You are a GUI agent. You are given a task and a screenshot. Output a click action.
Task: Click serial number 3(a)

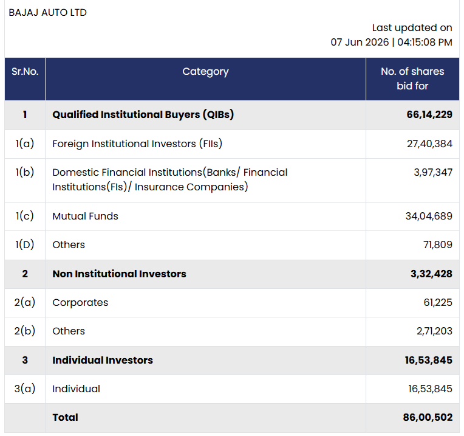(x=25, y=389)
